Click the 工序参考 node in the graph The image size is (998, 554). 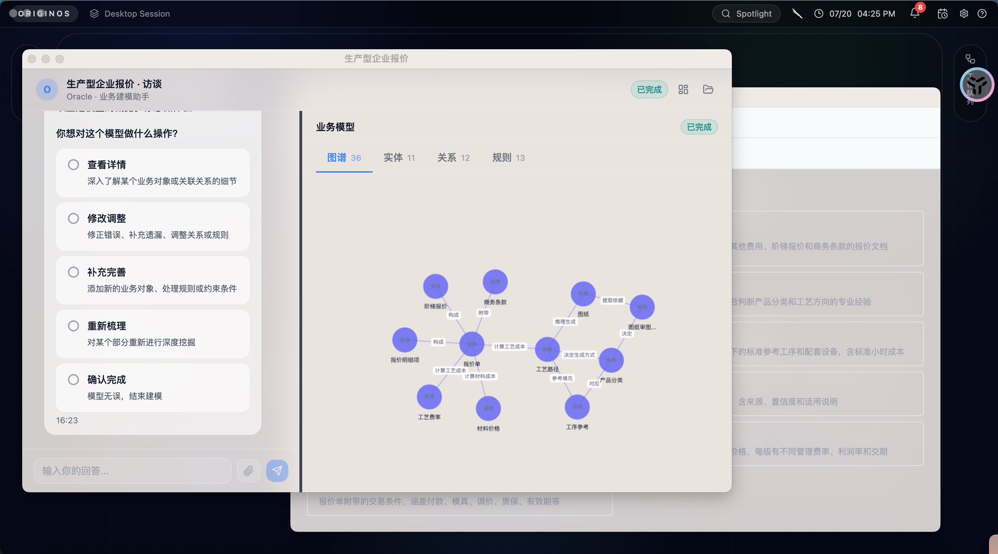(x=577, y=407)
